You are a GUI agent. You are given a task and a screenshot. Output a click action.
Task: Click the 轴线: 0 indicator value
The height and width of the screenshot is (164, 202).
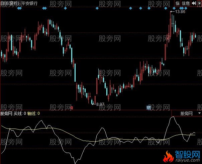point(33,113)
